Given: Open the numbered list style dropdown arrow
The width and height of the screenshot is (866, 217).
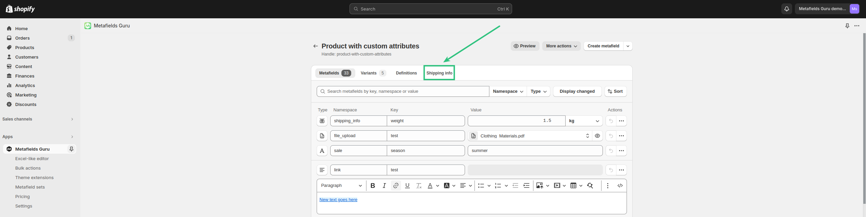Looking at the screenshot, I should (506, 186).
